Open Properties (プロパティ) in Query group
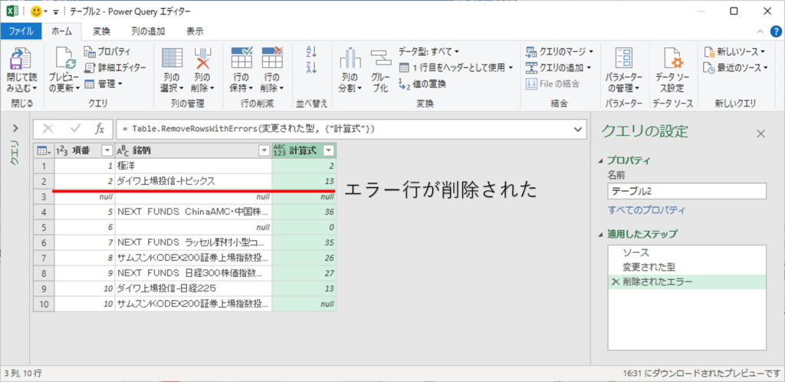This screenshot has height=382, width=785. click(x=107, y=51)
